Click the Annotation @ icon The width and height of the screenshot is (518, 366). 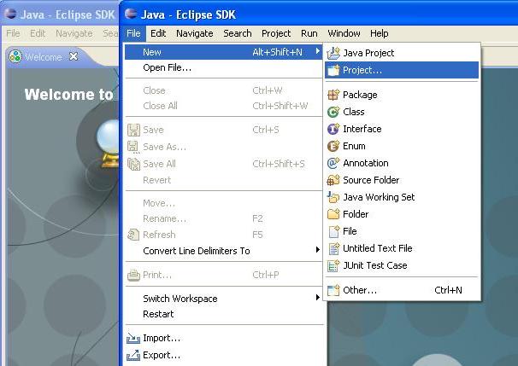coord(333,163)
